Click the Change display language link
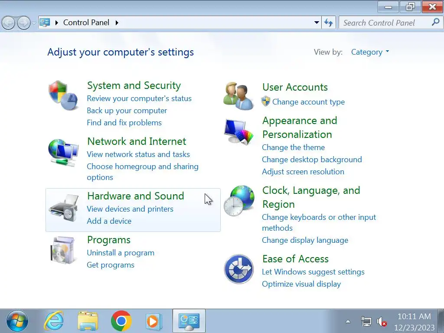The image size is (444, 333). click(x=305, y=240)
